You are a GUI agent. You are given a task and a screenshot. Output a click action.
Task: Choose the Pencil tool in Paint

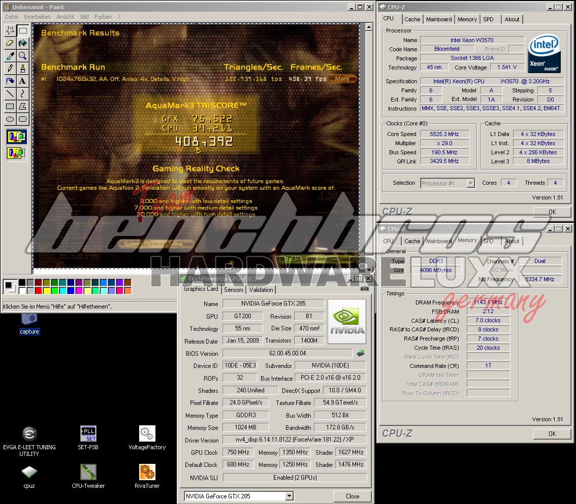(x=10, y=69)
